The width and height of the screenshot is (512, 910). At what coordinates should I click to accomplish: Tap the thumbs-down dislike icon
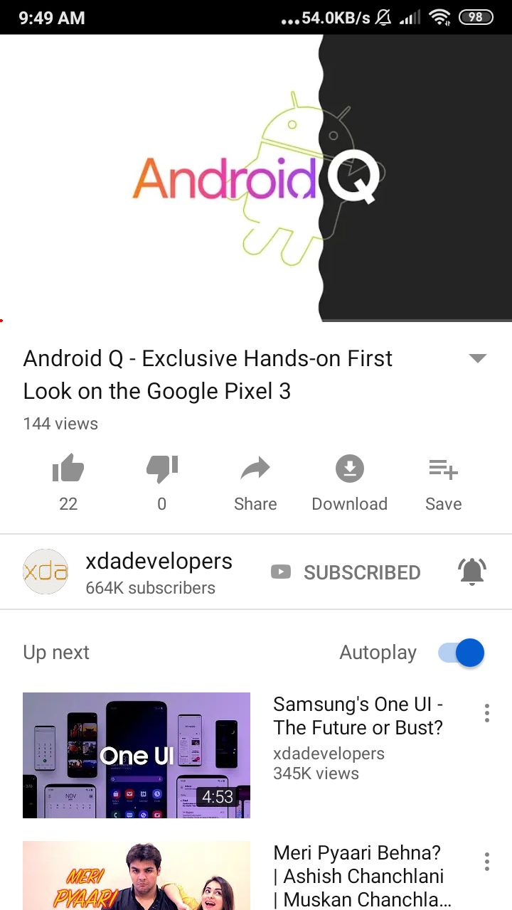coord(162,469)
